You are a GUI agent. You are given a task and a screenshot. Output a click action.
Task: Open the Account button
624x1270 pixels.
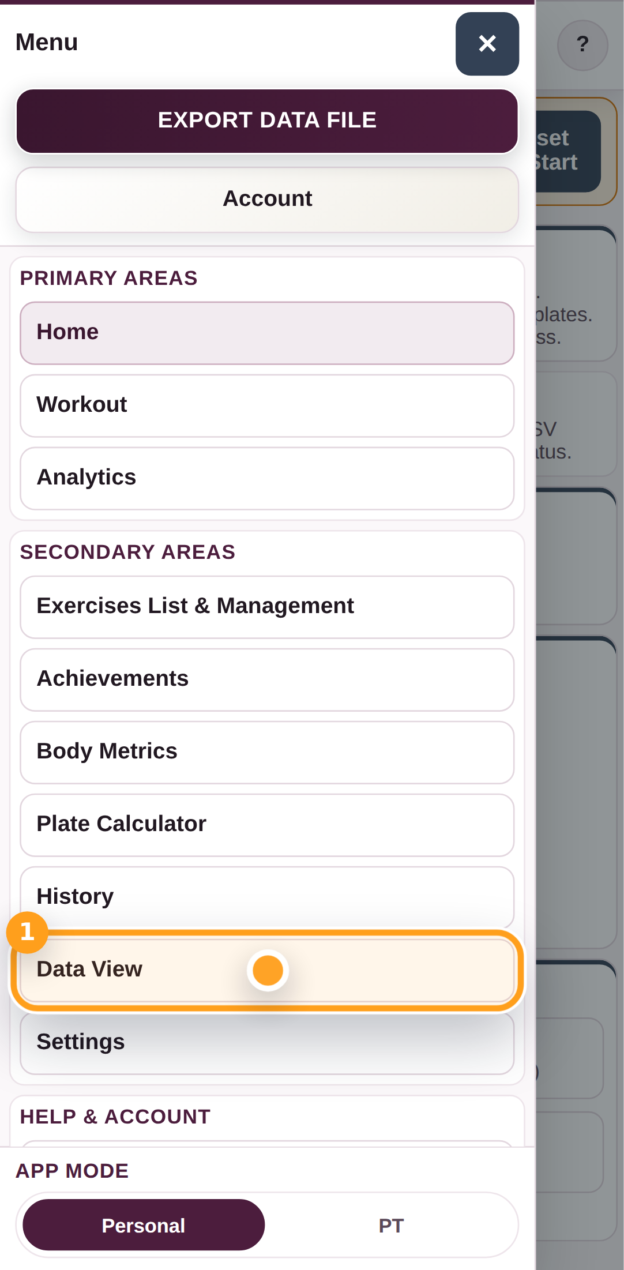[267, 199]
